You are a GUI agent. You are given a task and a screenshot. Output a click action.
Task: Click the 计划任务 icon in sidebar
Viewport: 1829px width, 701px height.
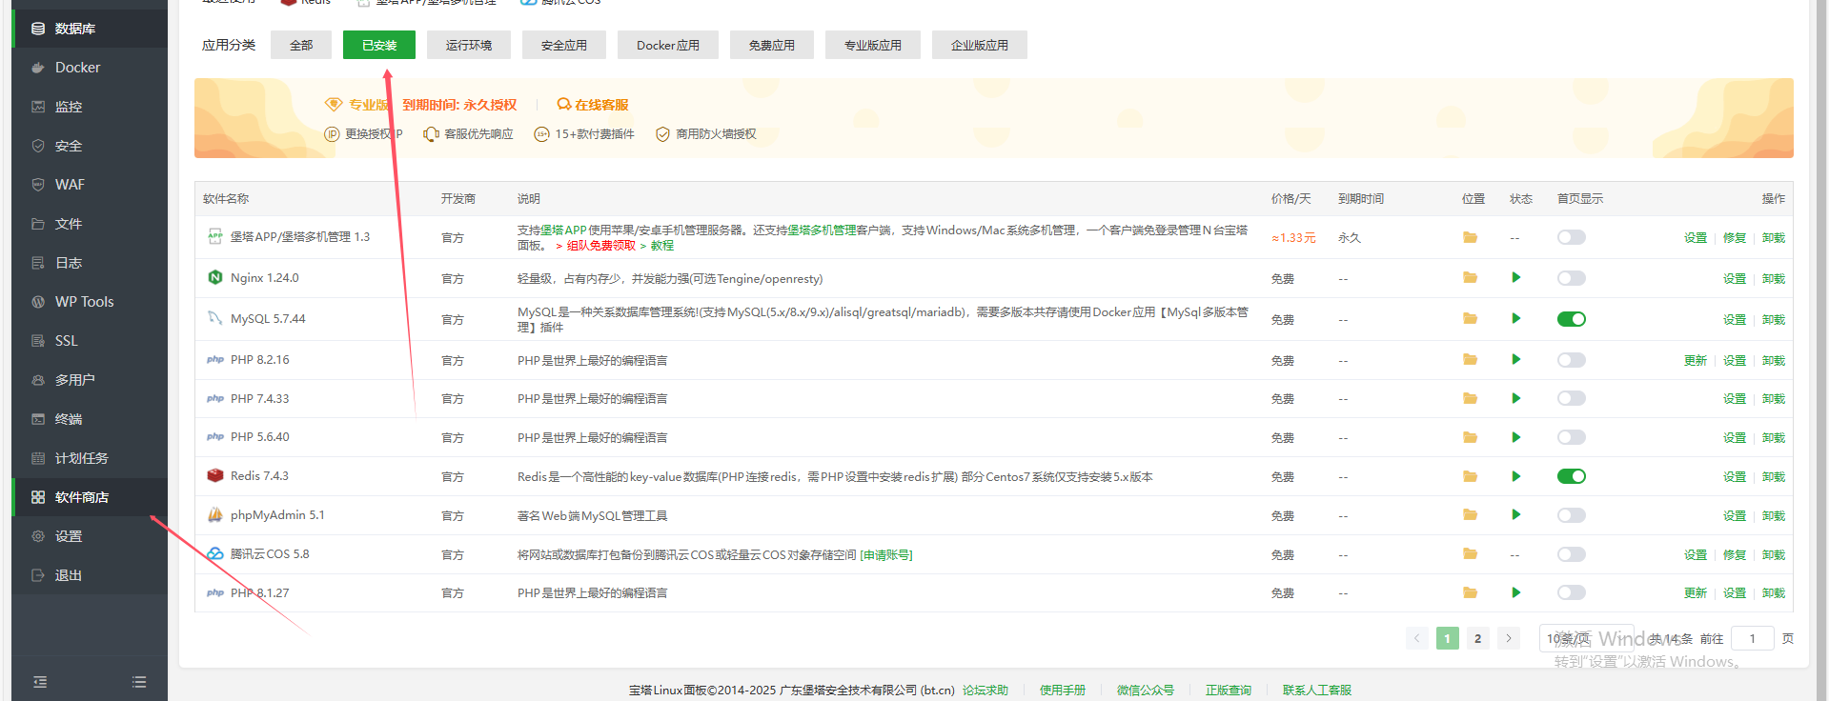[38, 458]
